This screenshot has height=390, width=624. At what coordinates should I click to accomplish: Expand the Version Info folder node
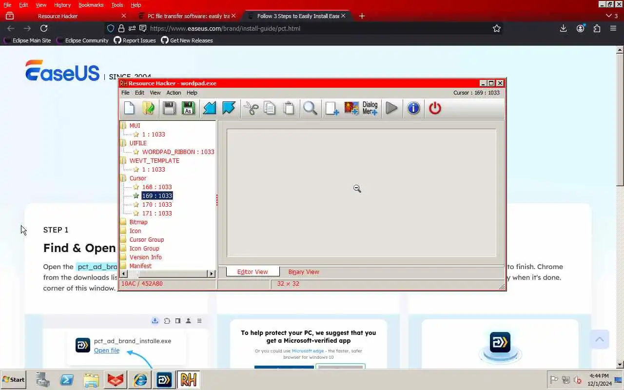tap(123, 257)
